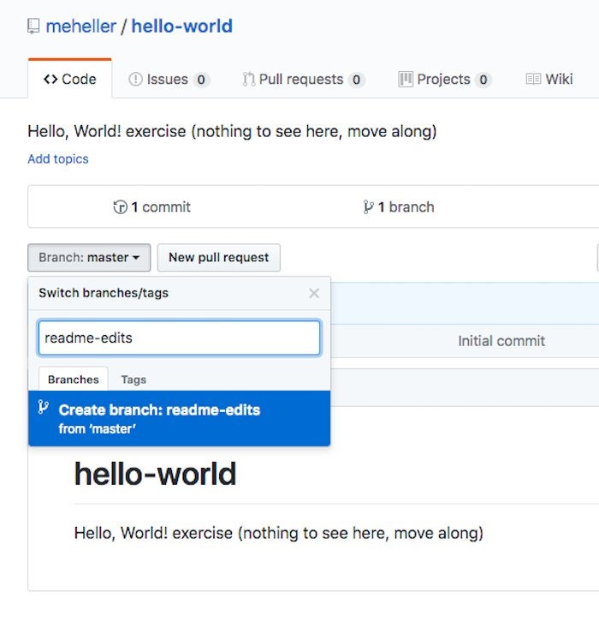The image size is (599, 628).
Task: View the 1 branch list link
Action: tap(399, 207)
